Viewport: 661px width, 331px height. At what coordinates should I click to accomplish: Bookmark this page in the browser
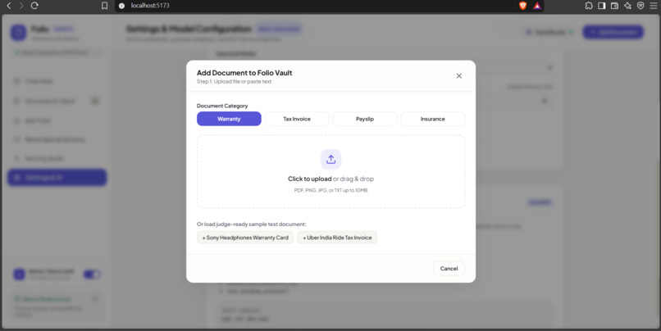coord(104,6)
